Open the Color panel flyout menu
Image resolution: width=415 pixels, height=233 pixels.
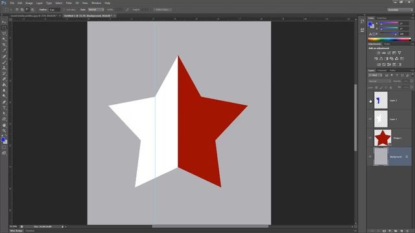point(412,18)
